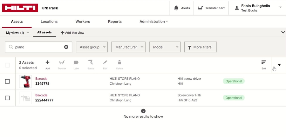This screenshot has height=137, width=286.
Task: Switch to the Locations tab
Action: [x=49, y=22]
